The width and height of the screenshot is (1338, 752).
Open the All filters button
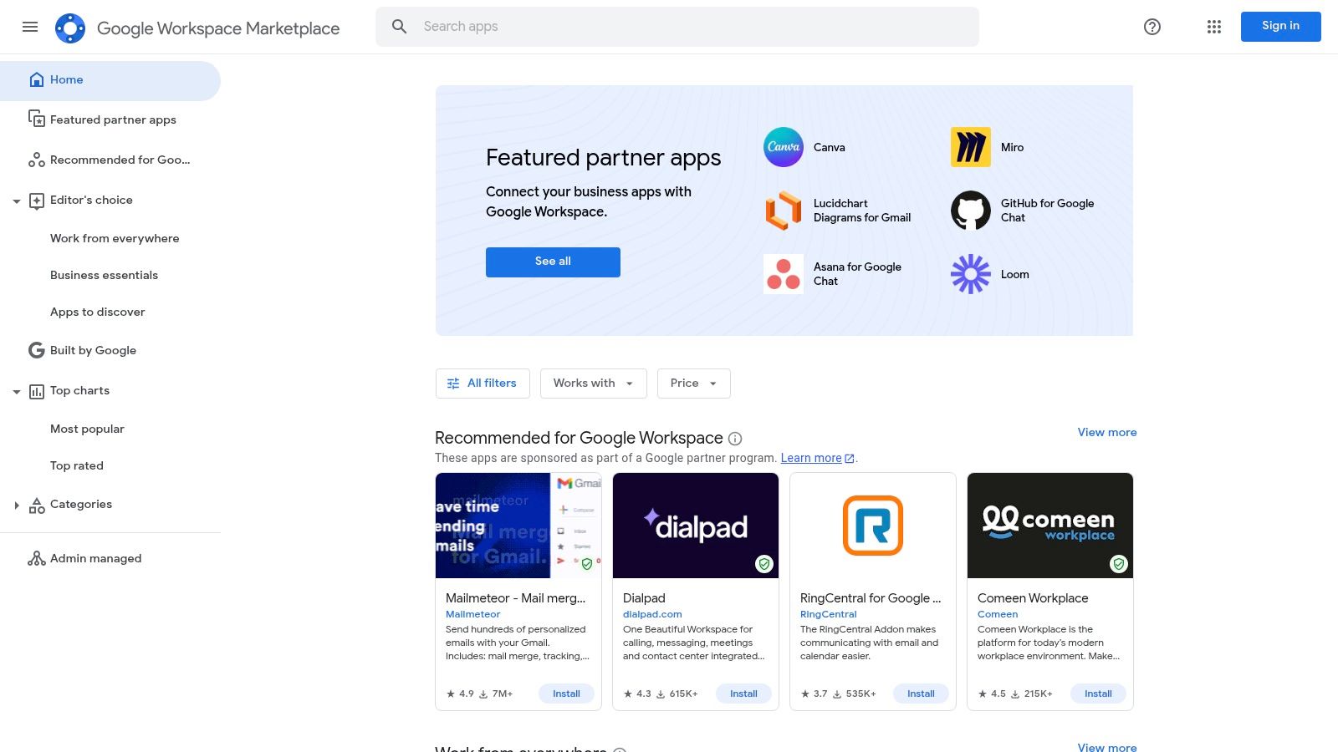(483, 384)
